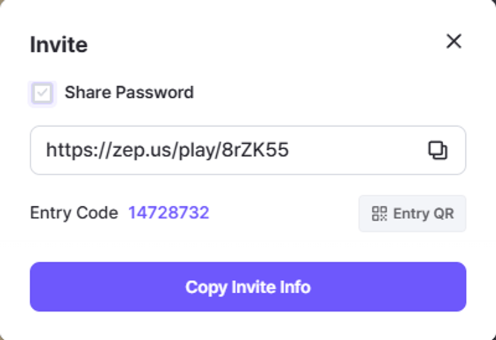
Task: Close the Invite dialog
Action: tap(454, 41)
